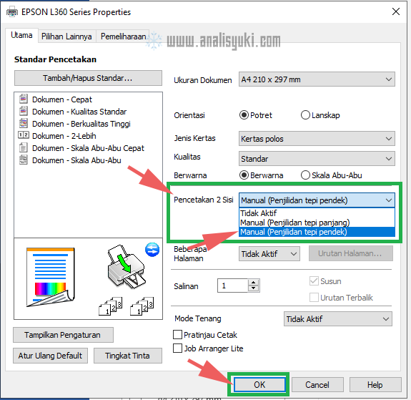This screenshot has height=400, width=411.
Task: Close the EPSON L360 Properties dialog
Action: 396,11
